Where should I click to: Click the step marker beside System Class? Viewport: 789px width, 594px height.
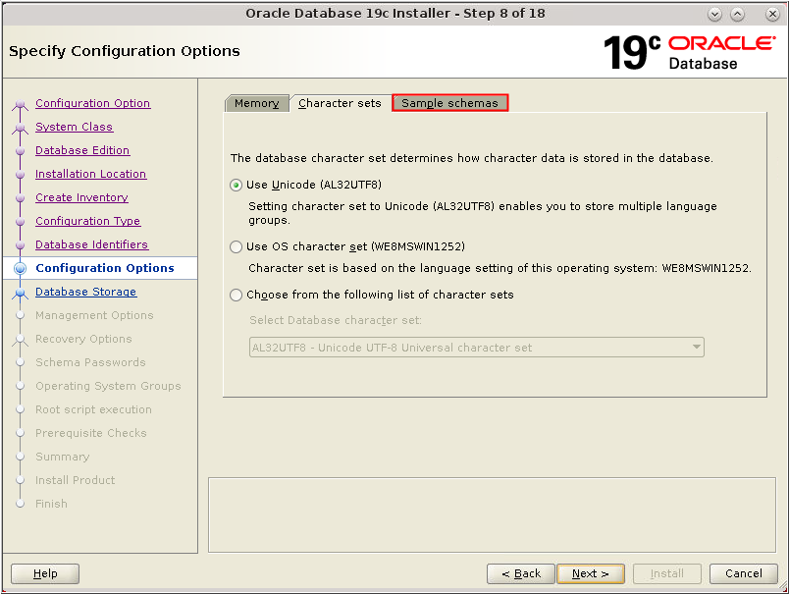pos(21,128)
